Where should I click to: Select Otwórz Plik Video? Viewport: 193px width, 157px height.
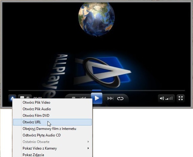click(52, 102)
